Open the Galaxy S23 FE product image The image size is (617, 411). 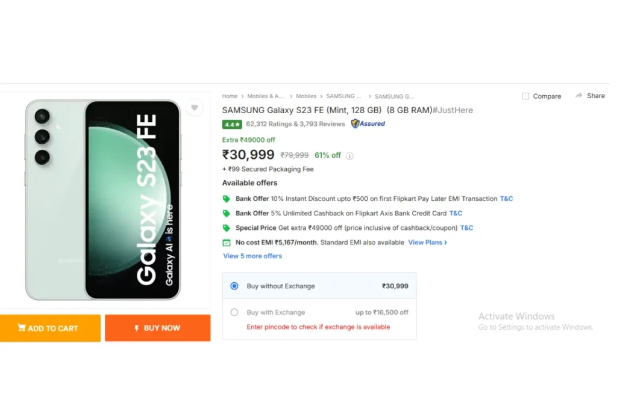tap(103, 200)
